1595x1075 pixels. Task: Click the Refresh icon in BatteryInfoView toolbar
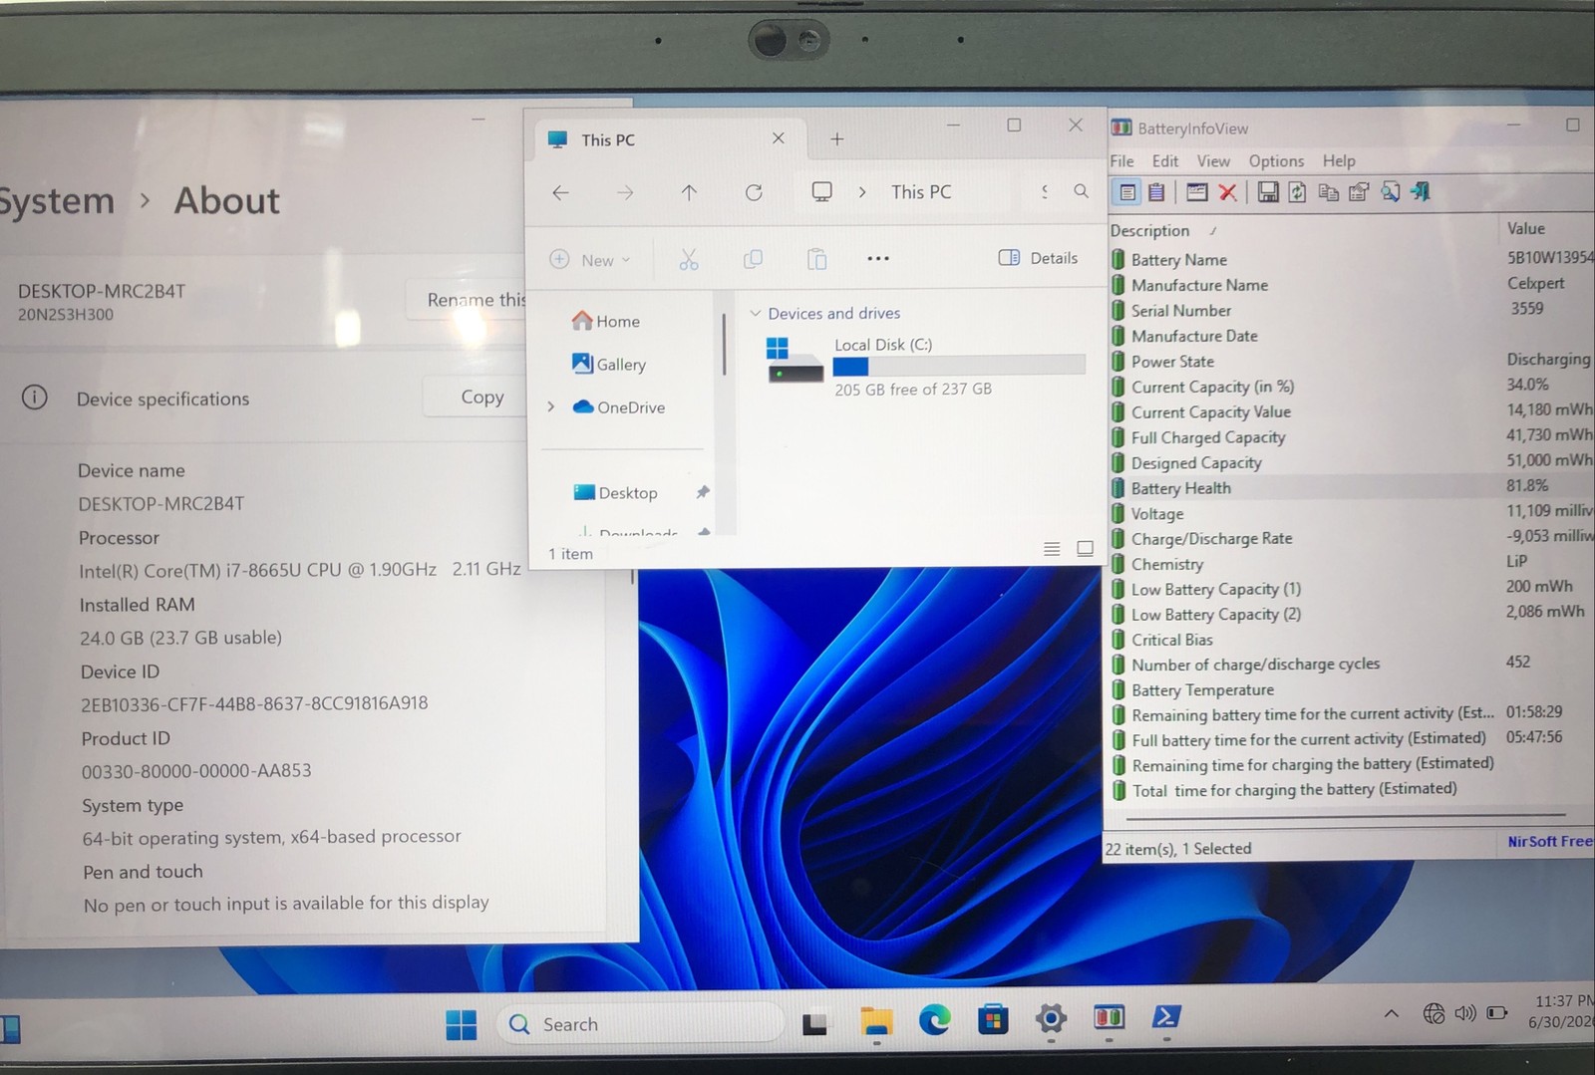pyautogui.click(x=1297, y=192)
